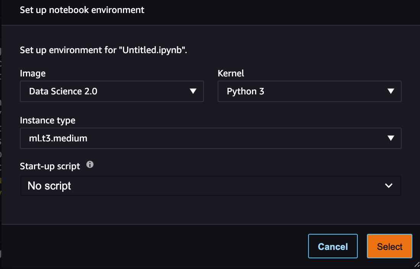Image resolution: width=420 pixels, height=269 pixels.
Task: Open the tooltip beside Start-up script label
Action: tap(90, 165)
